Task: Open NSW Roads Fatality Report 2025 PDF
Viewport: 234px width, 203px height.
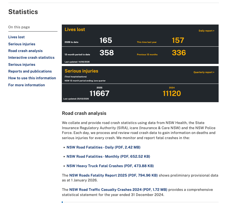Action: (x=113, y=175)
